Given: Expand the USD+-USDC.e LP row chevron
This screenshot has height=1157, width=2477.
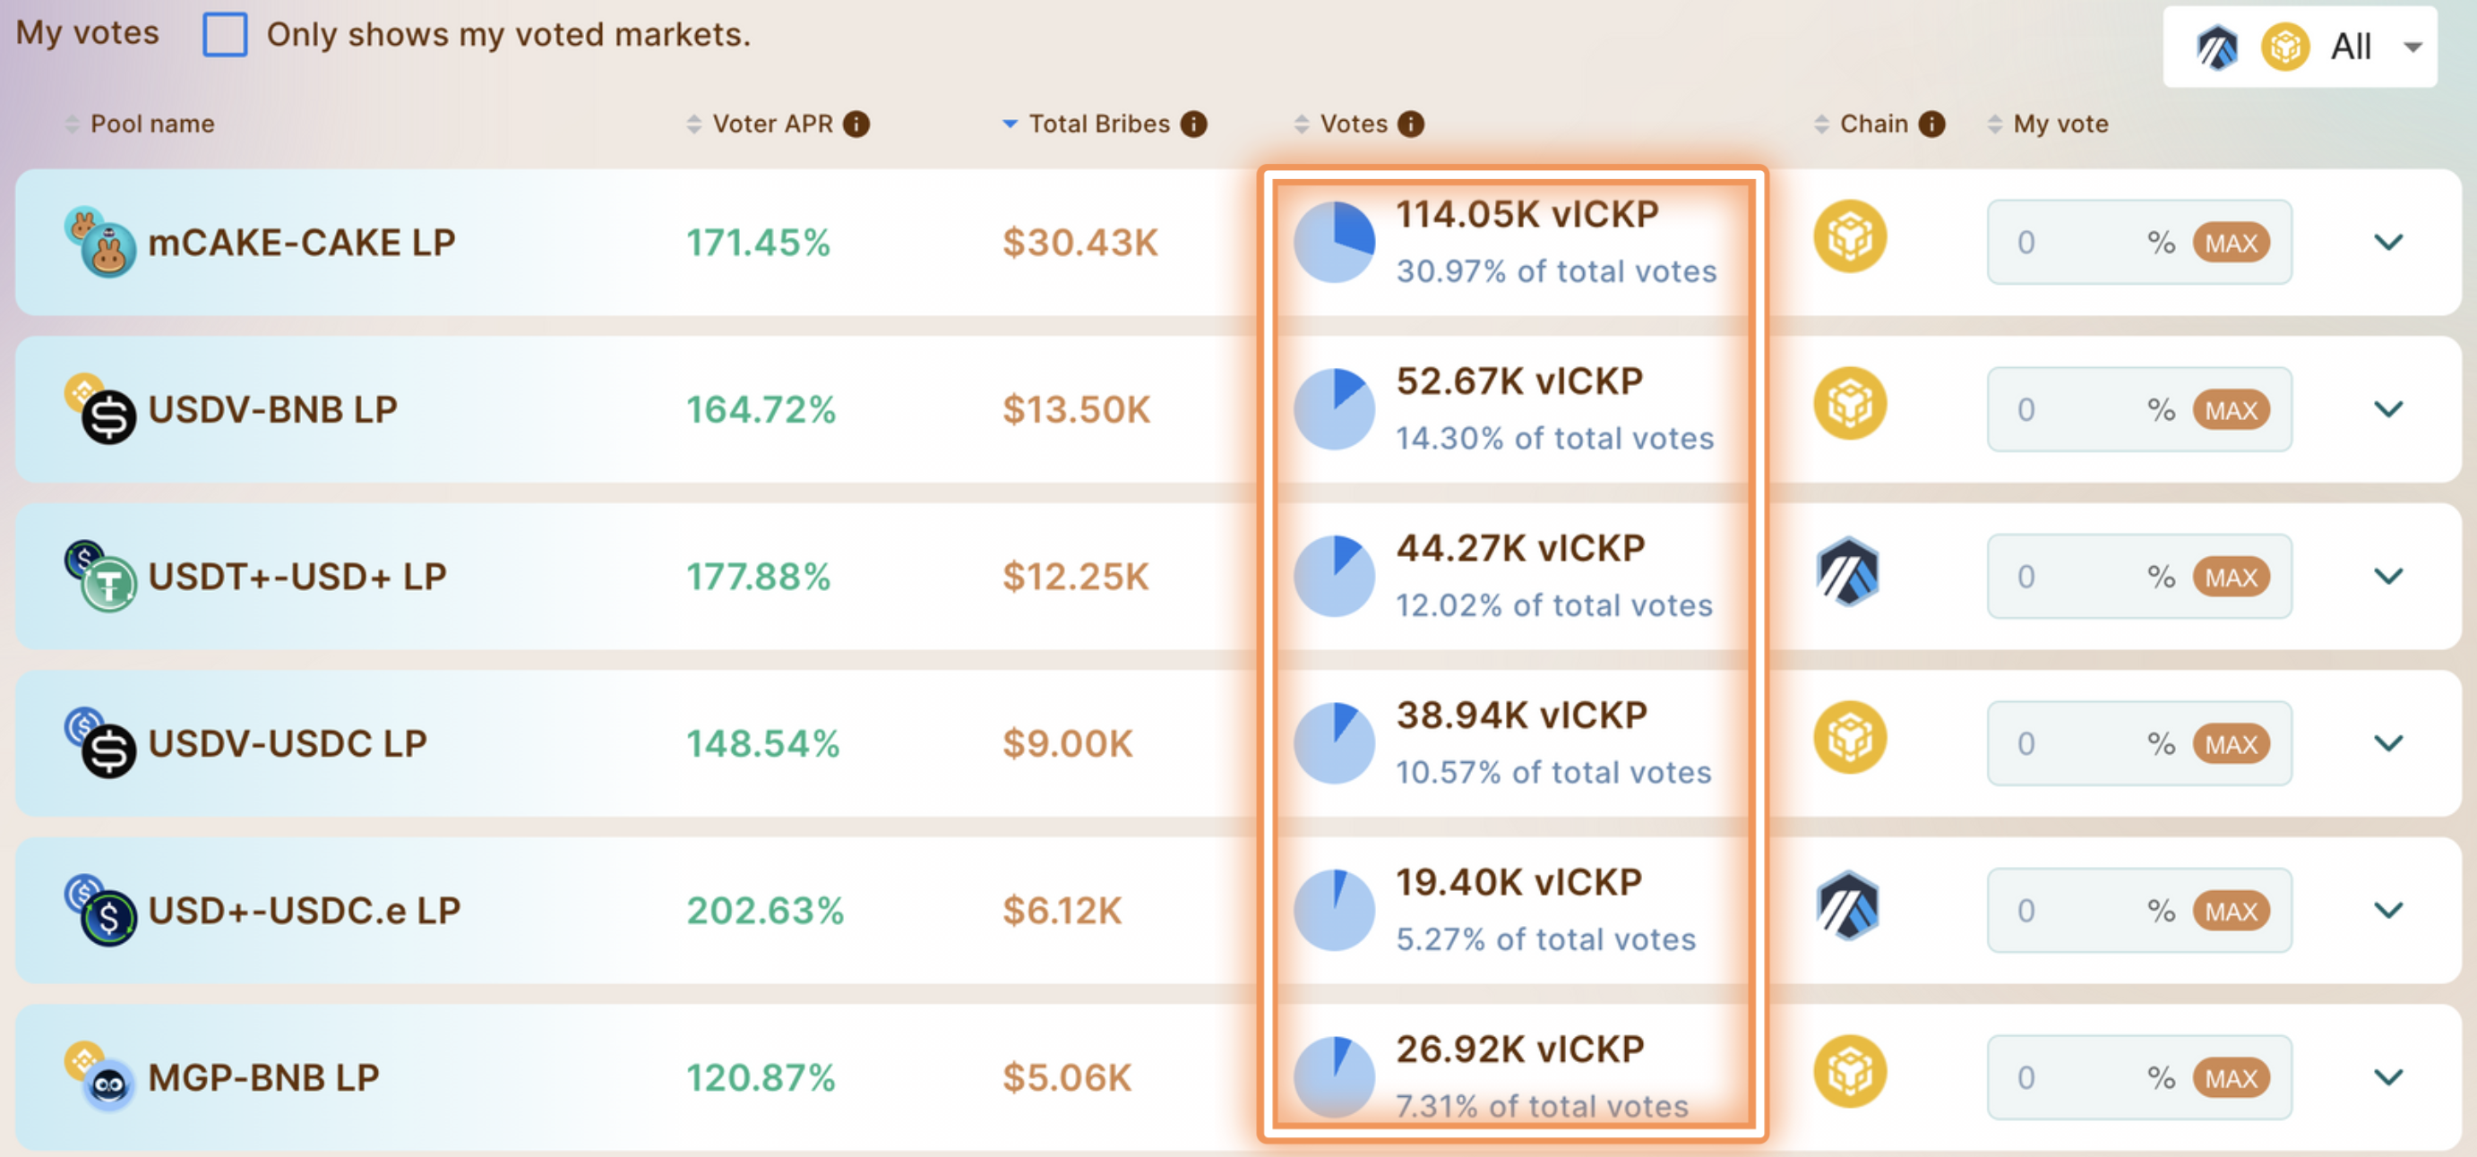Looking at the screenshot, I should pos(2388,910).
